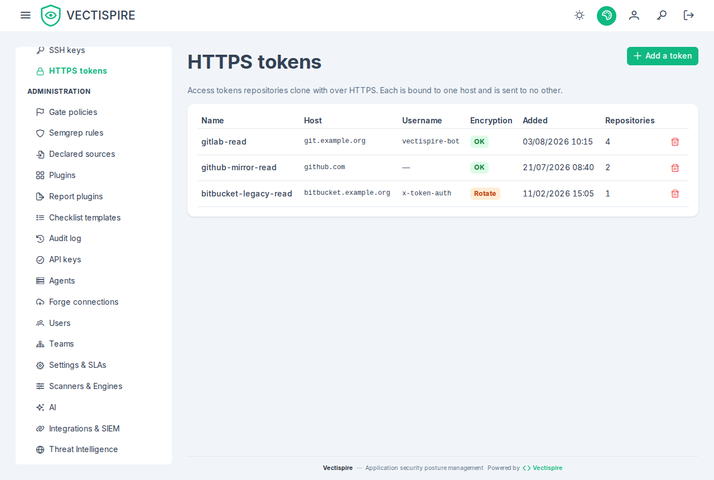714x480 pixels.
Task: Toggle light/dark theme sun icon
Action: coord(580,15)
